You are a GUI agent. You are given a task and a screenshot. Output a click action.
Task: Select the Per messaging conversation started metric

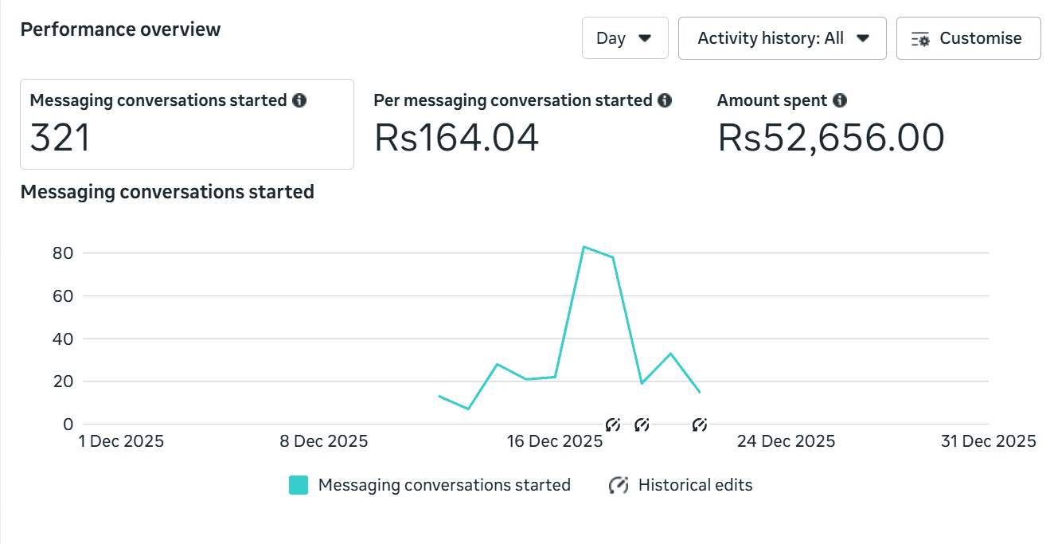[x=522, y=124]
